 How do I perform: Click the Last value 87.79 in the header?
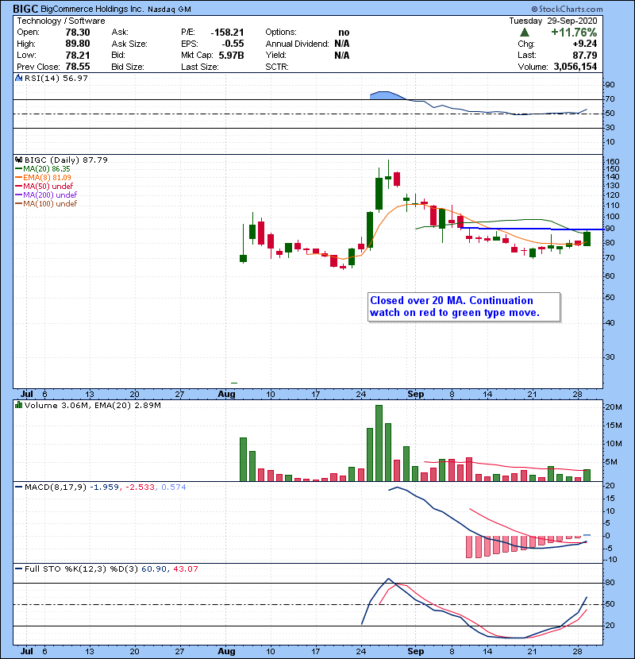click(585, 55)
